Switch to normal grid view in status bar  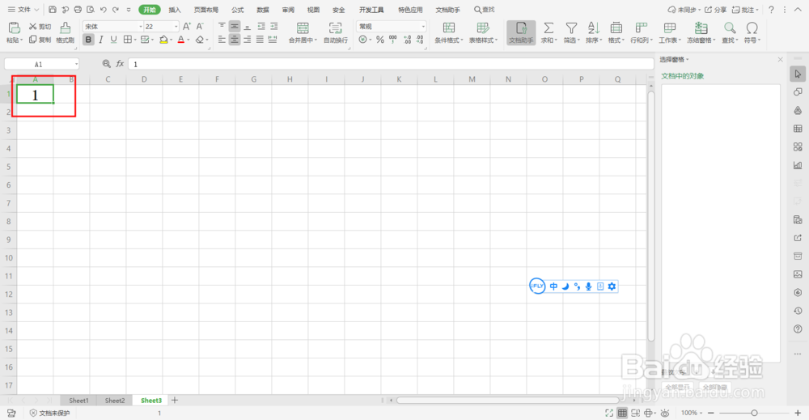pos(622,413)
